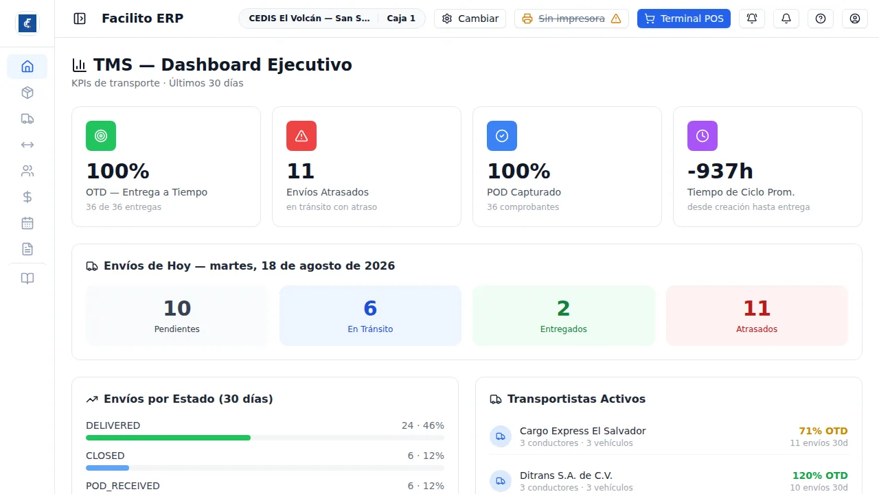Click the DELIVERED green progress bar
Viewport: 879px width, 494px height.
[168, 438]
